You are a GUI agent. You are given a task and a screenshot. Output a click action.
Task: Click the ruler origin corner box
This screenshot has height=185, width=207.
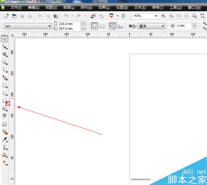12,36
